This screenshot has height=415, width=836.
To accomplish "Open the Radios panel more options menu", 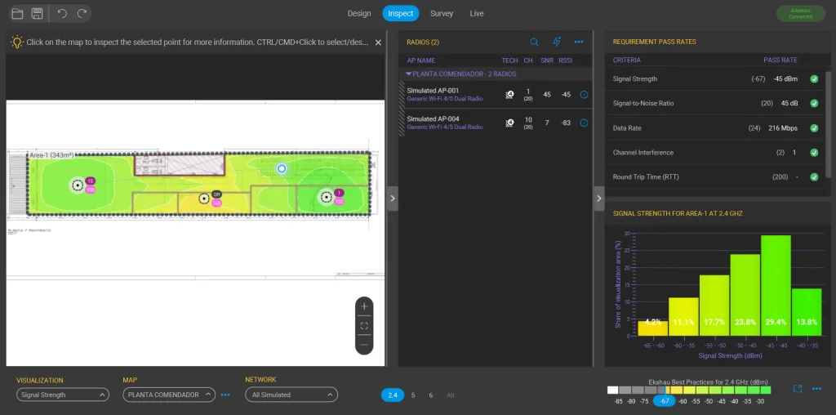I will [x=579, y=42].
